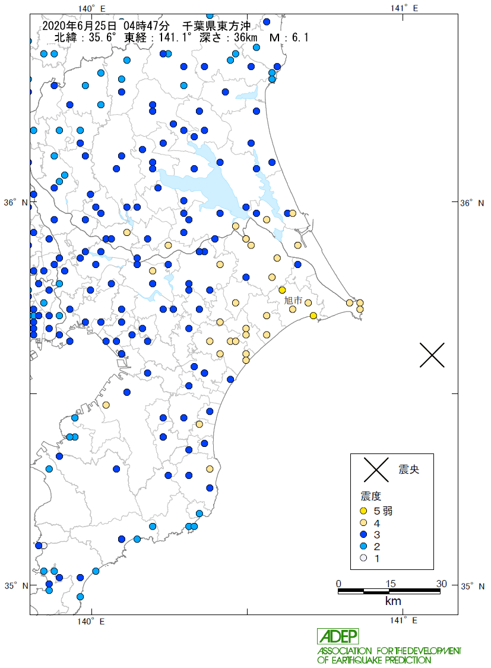Click the intensity 1 white legend dot
Image resolution: width=491 pixels, height=668 pixels.
click(x=363, y=557)
